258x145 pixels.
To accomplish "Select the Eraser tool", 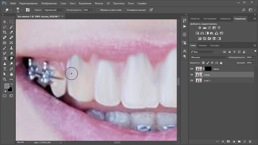I will click(x=11, y=53).
